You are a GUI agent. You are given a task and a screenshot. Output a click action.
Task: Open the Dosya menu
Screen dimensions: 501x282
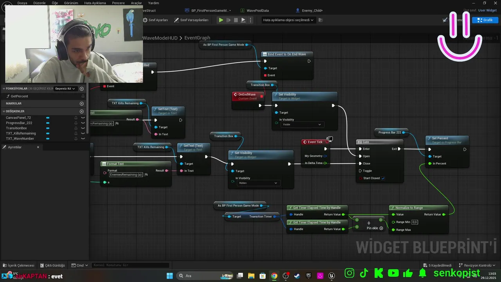[22, 3]
